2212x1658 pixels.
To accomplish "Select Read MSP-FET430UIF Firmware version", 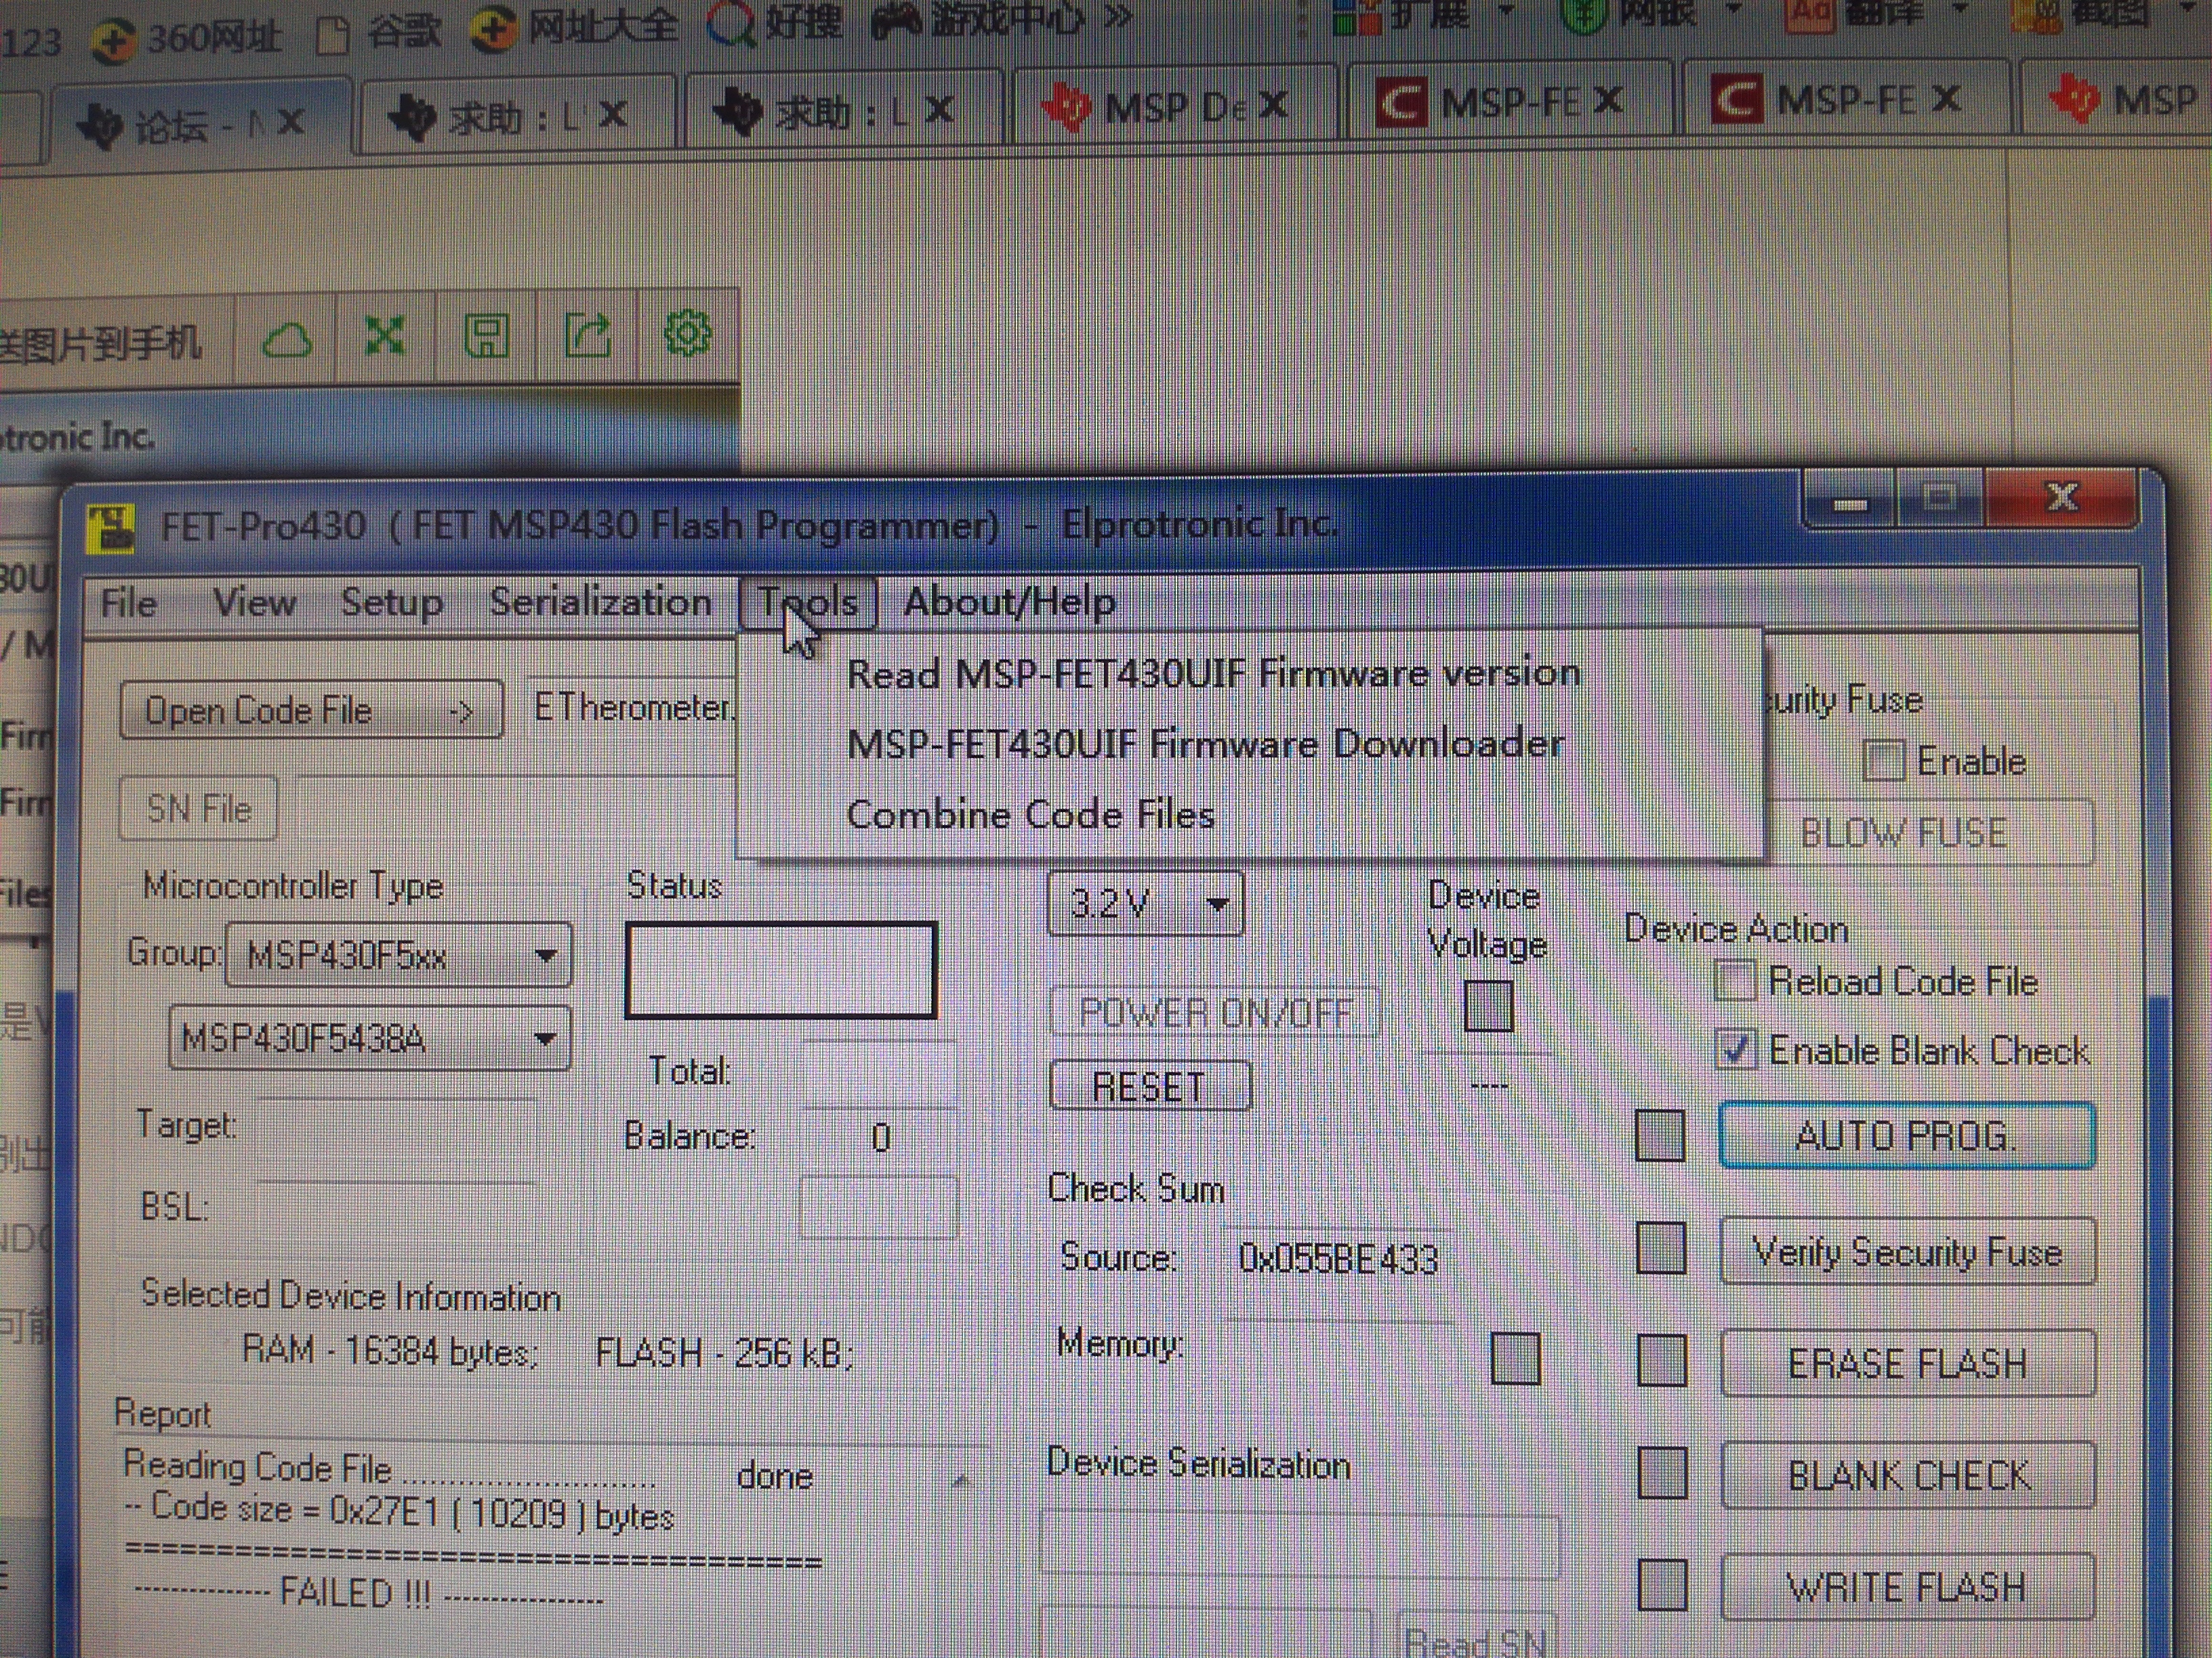I will click(1213, 675).
